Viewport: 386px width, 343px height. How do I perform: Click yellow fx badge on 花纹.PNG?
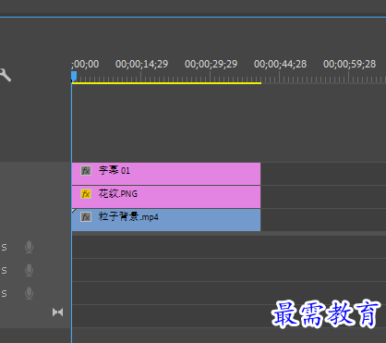tap(86, 194)
